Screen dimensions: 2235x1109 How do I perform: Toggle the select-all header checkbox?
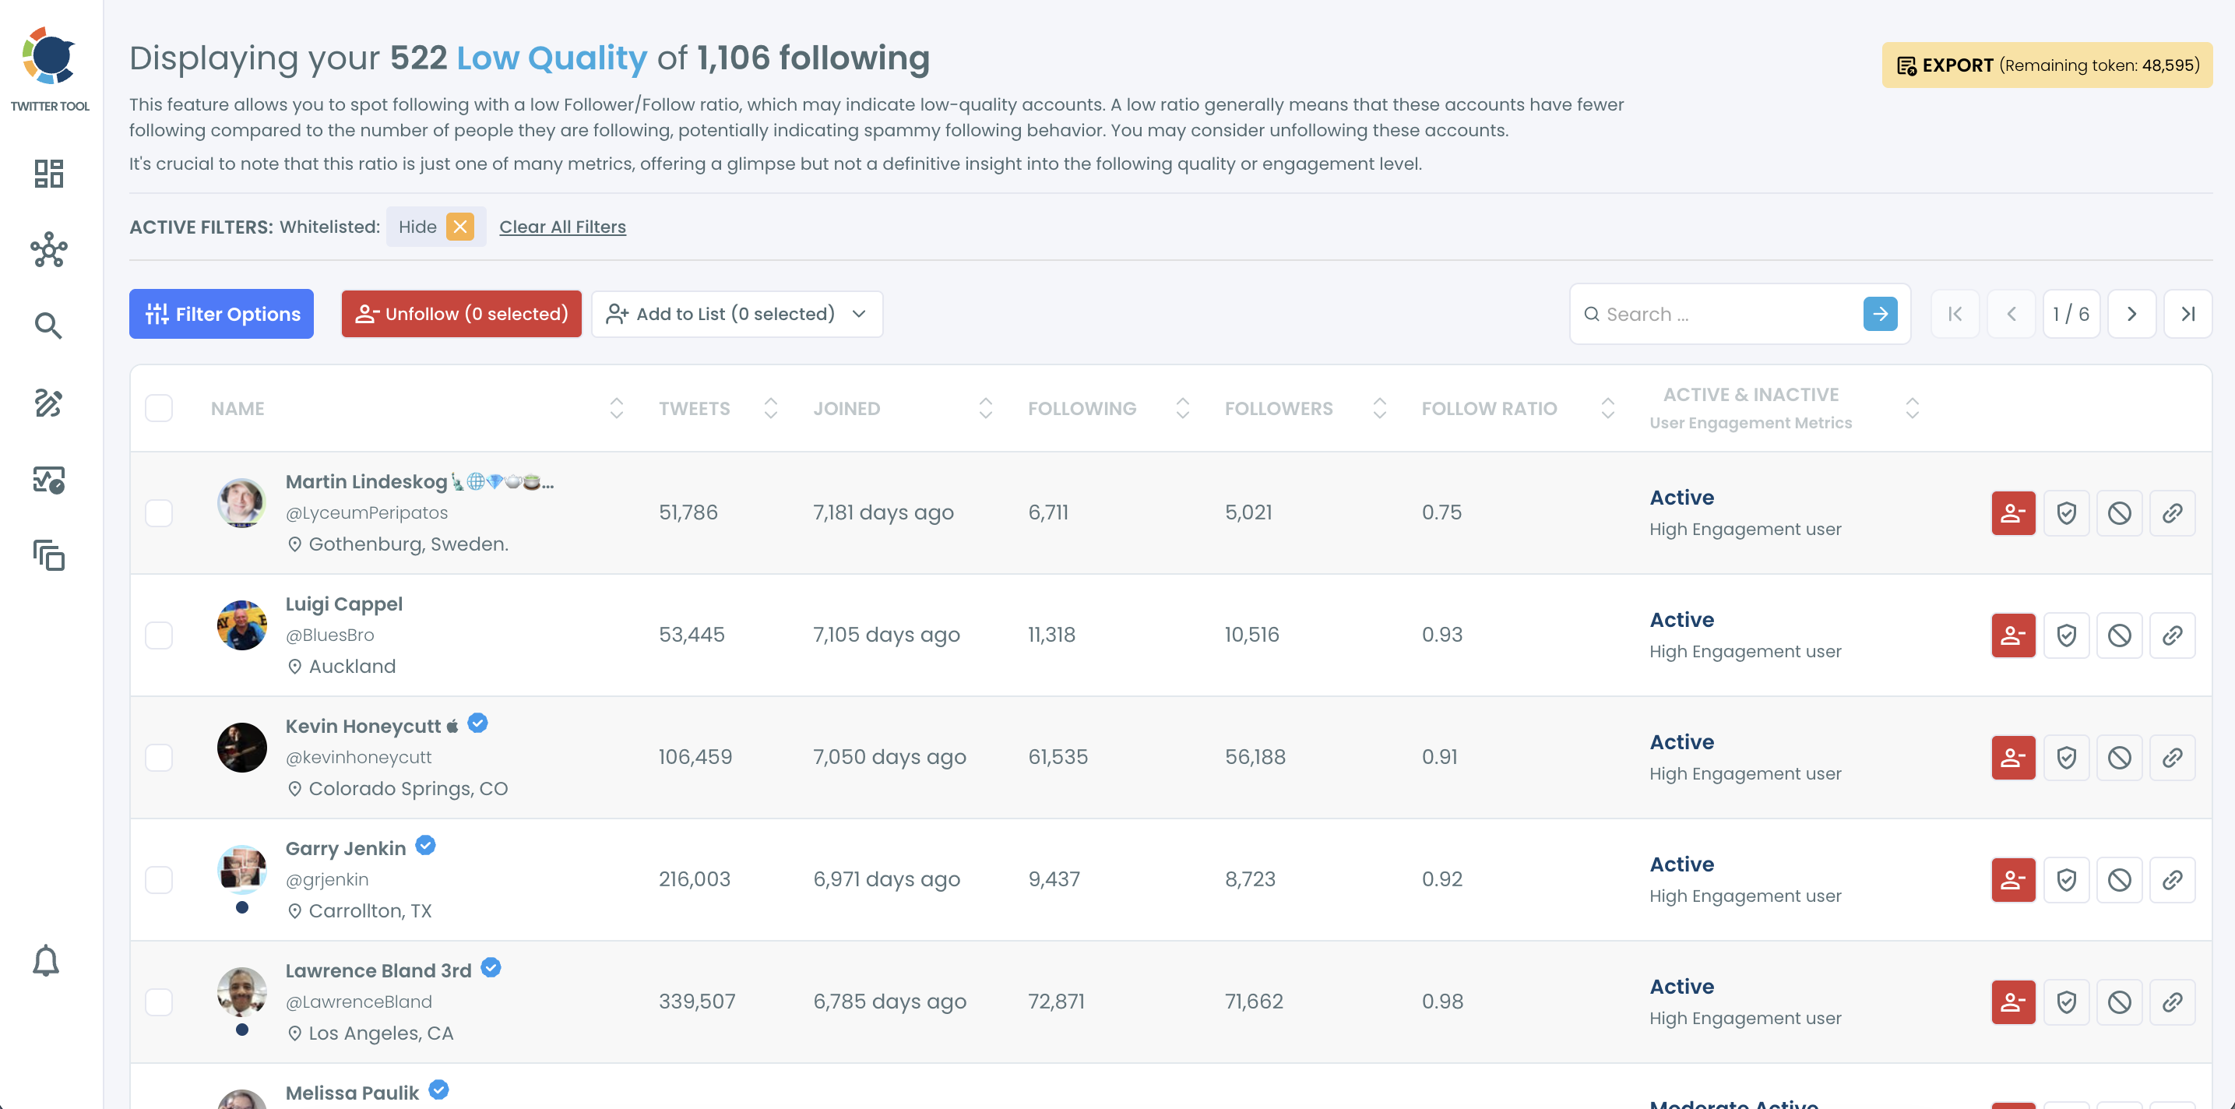[x=159, y=408]
